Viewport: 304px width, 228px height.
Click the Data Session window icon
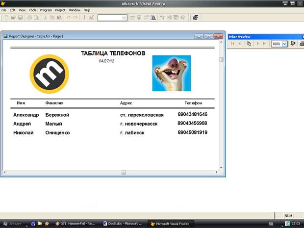[x=139, y=18]
